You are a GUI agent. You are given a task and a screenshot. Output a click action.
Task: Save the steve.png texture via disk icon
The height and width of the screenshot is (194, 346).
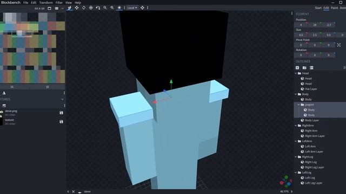61,113
